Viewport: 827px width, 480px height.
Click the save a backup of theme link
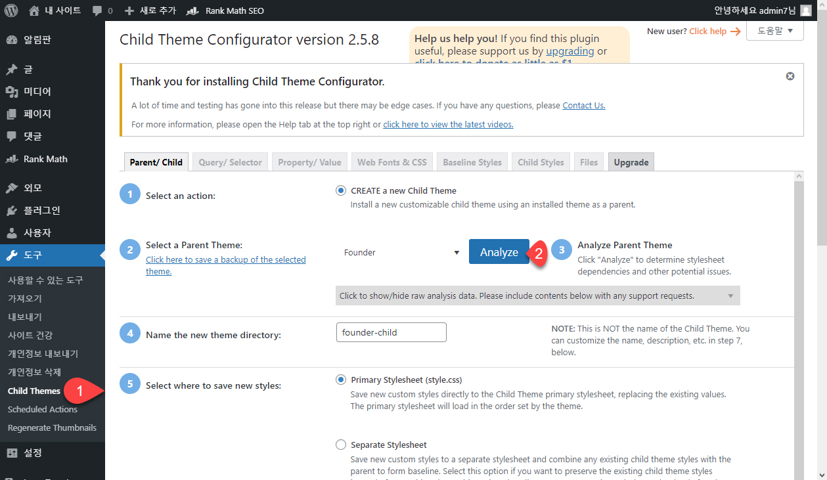tap(226, 265)
